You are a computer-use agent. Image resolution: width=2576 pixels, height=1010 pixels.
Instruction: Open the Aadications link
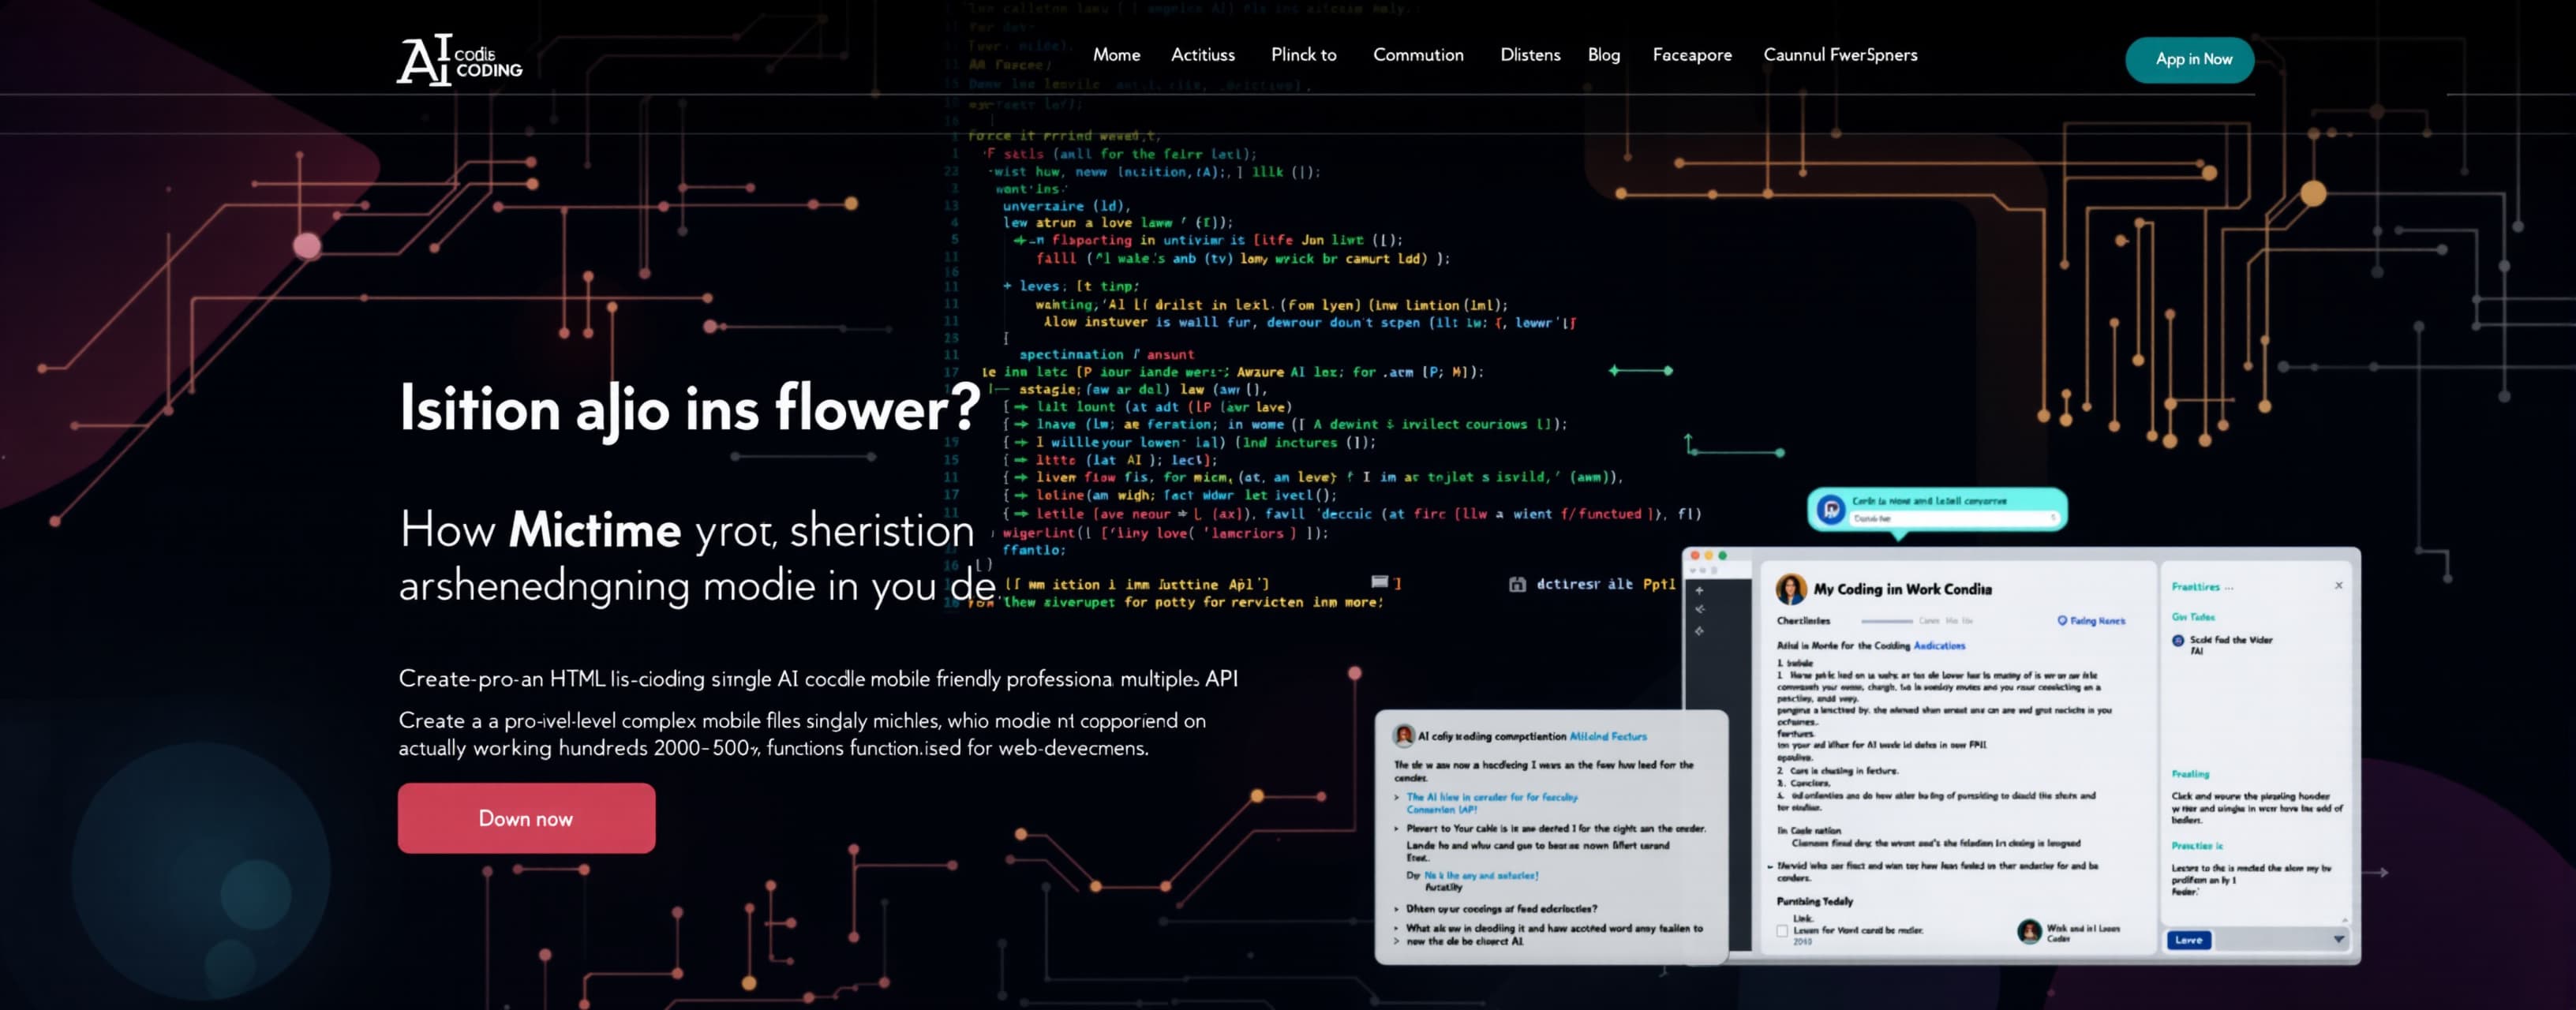point(1939,646)
